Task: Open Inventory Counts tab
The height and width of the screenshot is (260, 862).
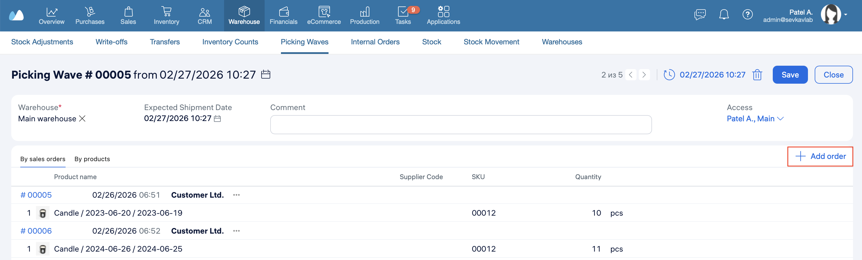Action: pos(230,42)
